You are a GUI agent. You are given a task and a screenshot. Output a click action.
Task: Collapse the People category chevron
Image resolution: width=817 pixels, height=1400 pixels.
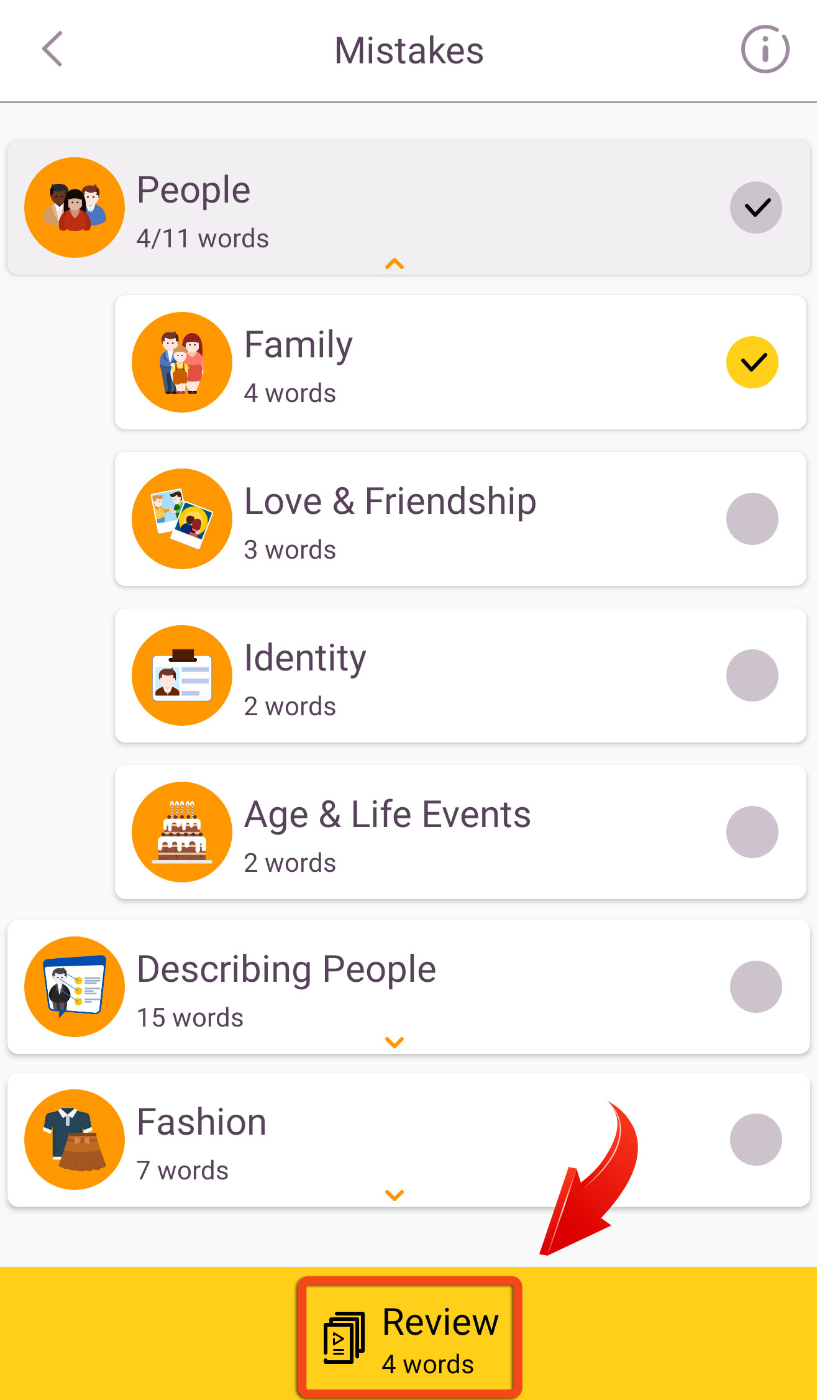(395, 264)
